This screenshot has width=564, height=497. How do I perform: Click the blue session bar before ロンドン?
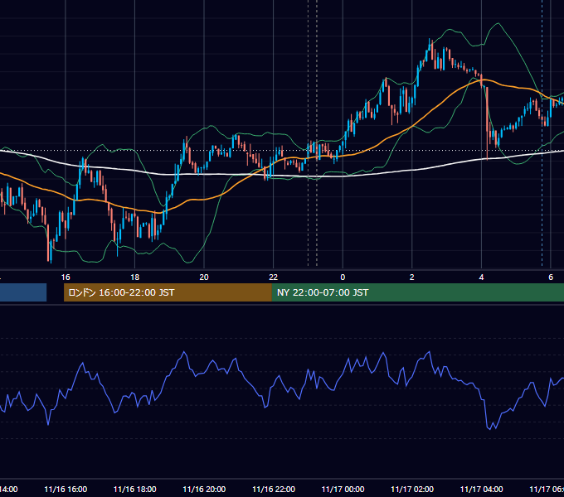[23, 292]
